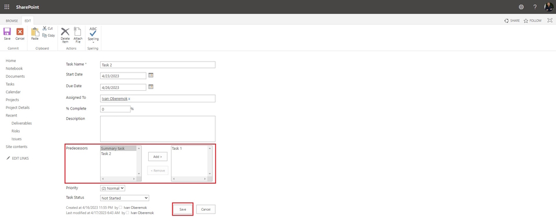Select Task 1 in selected predecessors list
The image size is (556, 223).
tap(177, 149)
